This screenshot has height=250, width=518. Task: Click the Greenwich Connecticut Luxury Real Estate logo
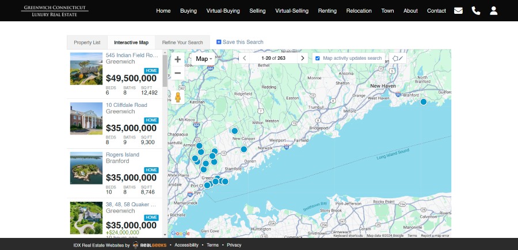click(x=55, y=10)
